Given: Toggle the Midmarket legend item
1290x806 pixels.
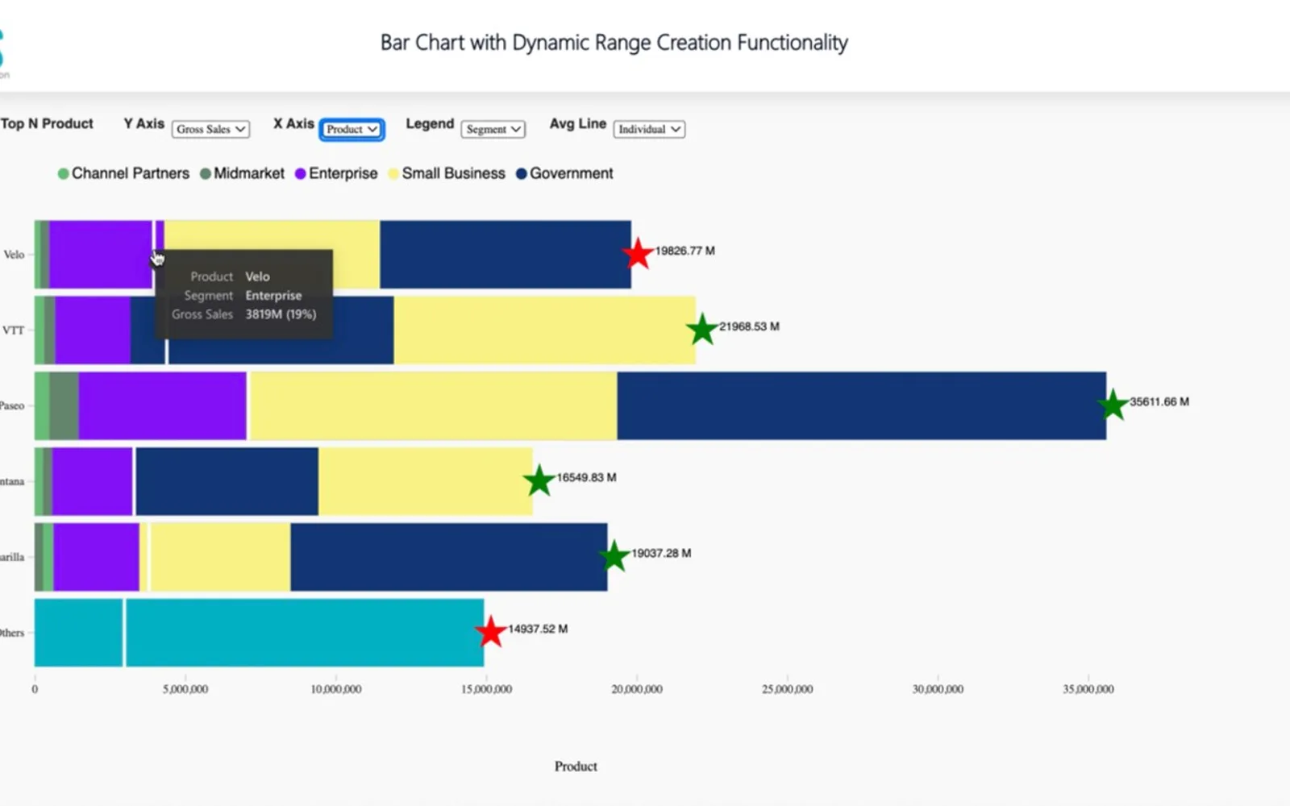Looking at the screenshot, I should click(x=242, y=173).
